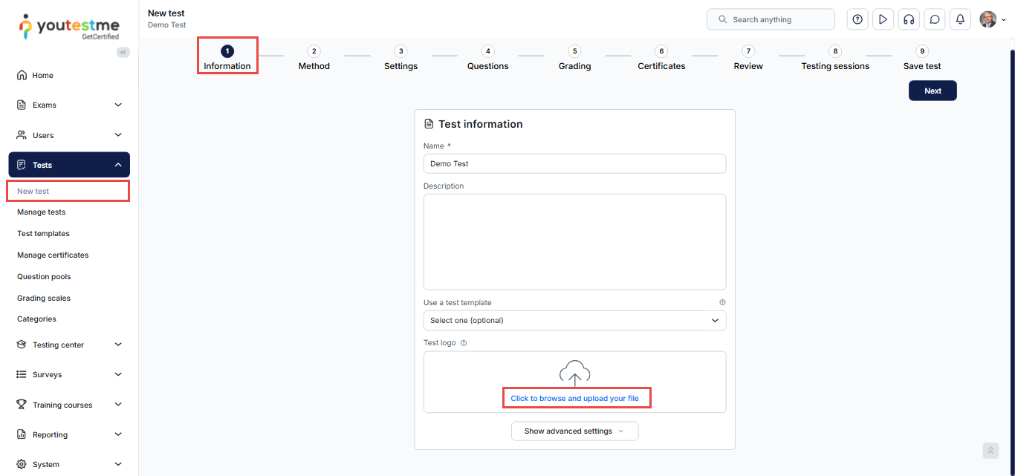Click the Next button
This screenshot has height=476, width=1015.
(933, 91)
